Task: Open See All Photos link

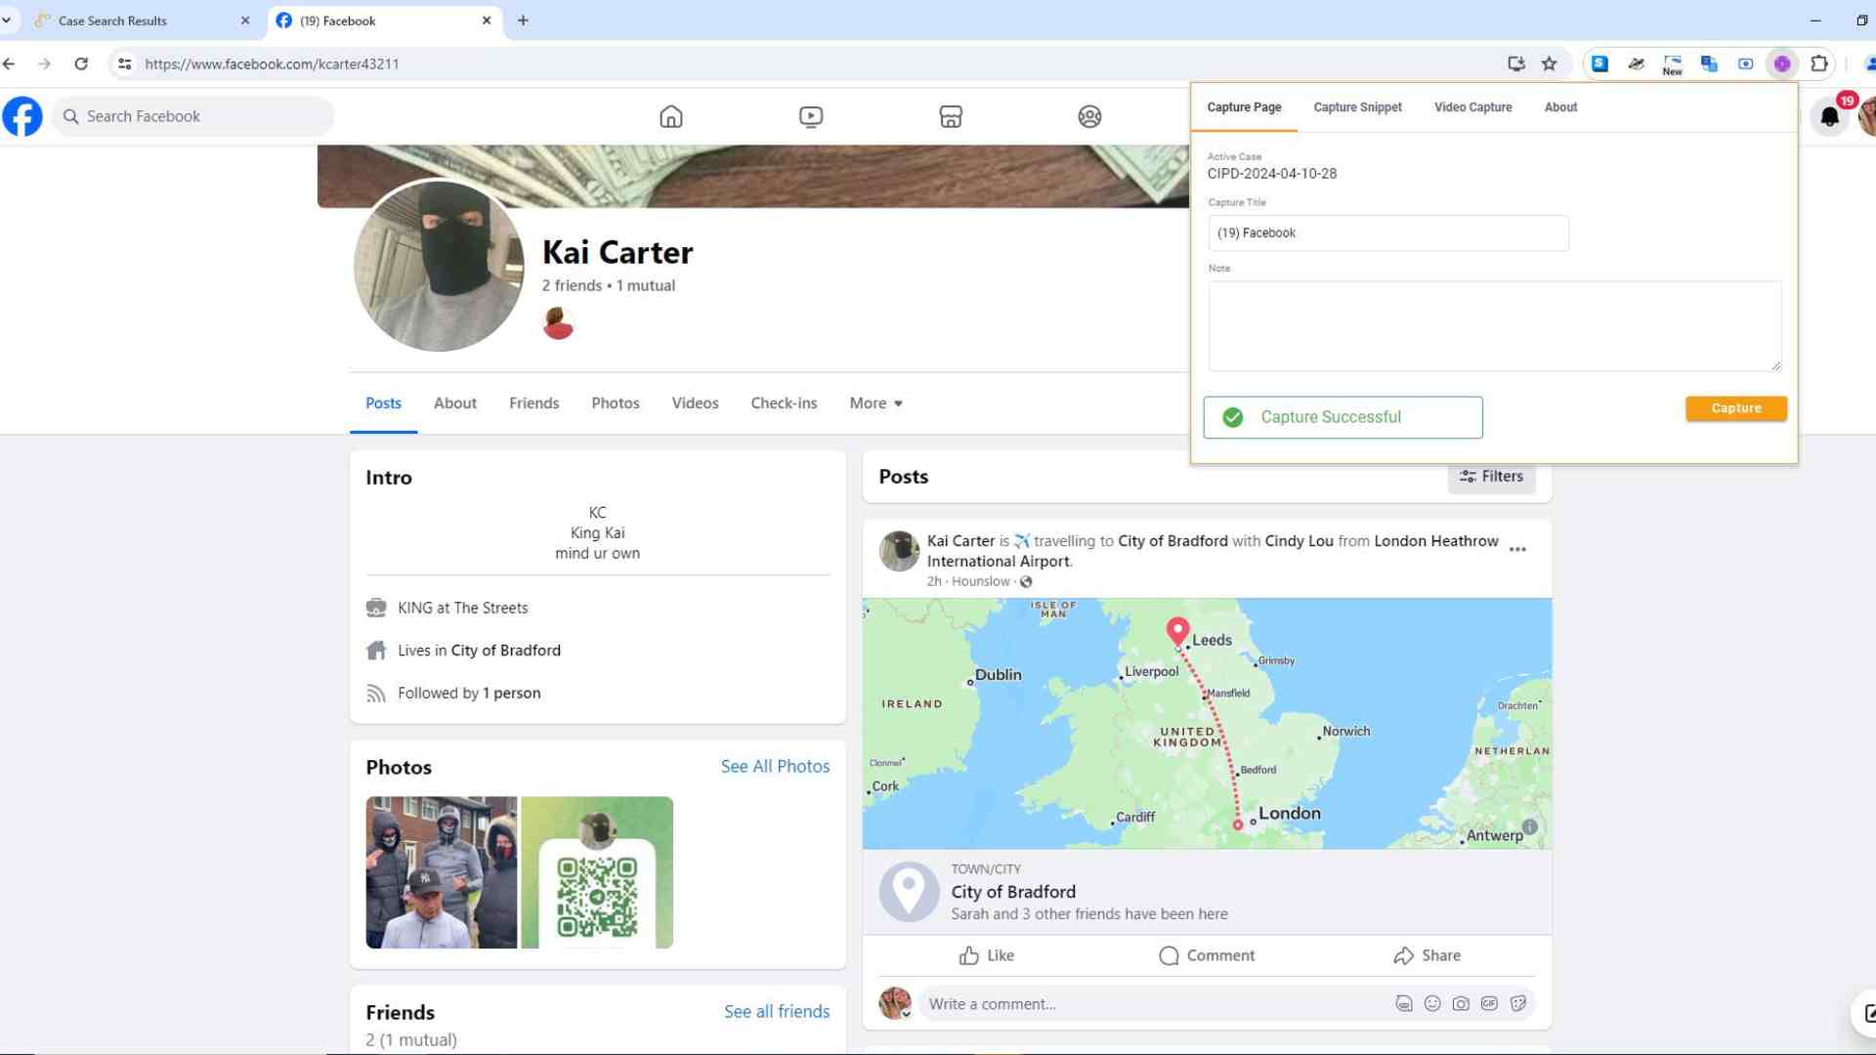Action: pyautogui.click(x=775, y=766)
